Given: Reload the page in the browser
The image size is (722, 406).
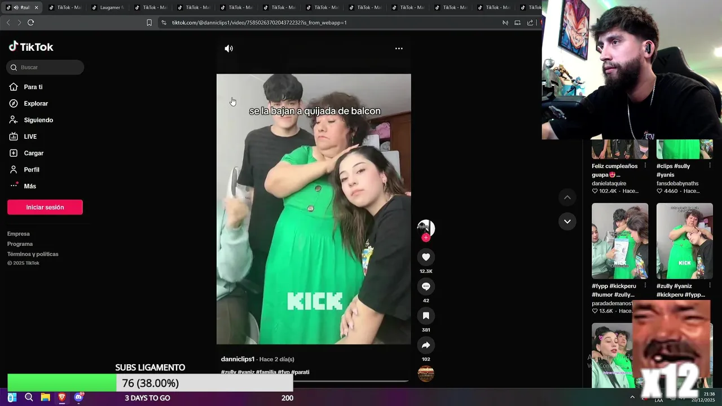Looking at the screenshot, I should point(30,23).
